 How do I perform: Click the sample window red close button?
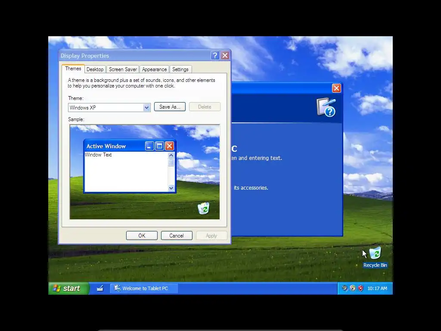[x=169, y=146]
